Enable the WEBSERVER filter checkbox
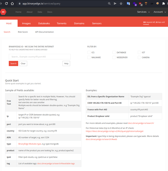Screen dimensions: 168x171 pyautogui.click(x=114, y=57)
